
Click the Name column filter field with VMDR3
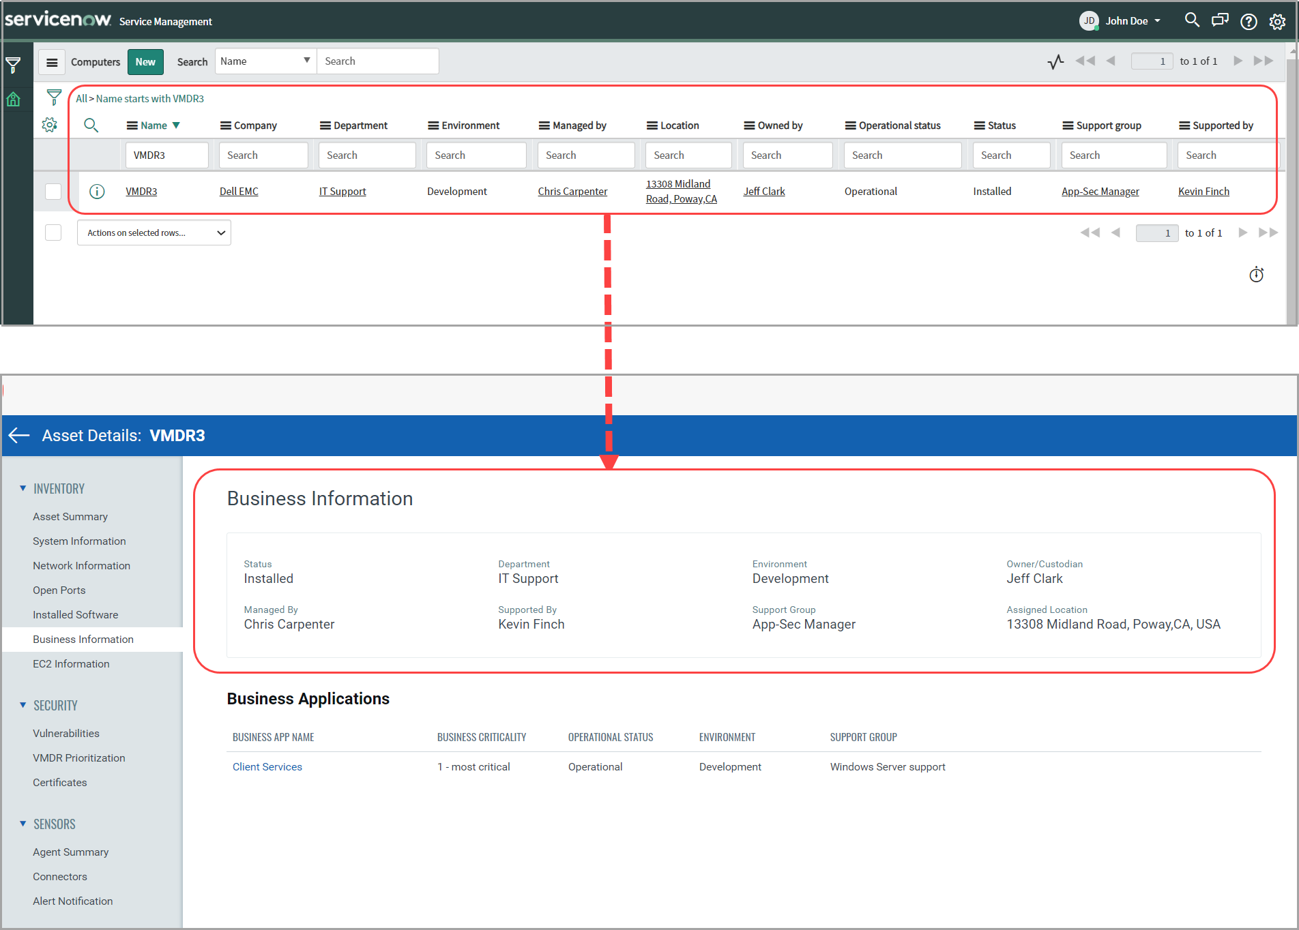pos(166,155)
